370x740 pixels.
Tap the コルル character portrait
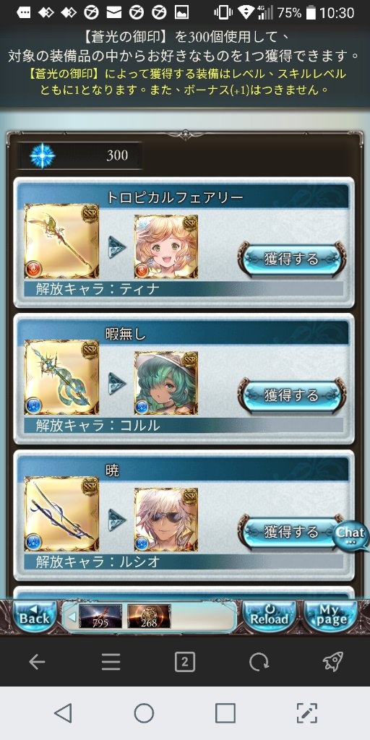(166, 383)
